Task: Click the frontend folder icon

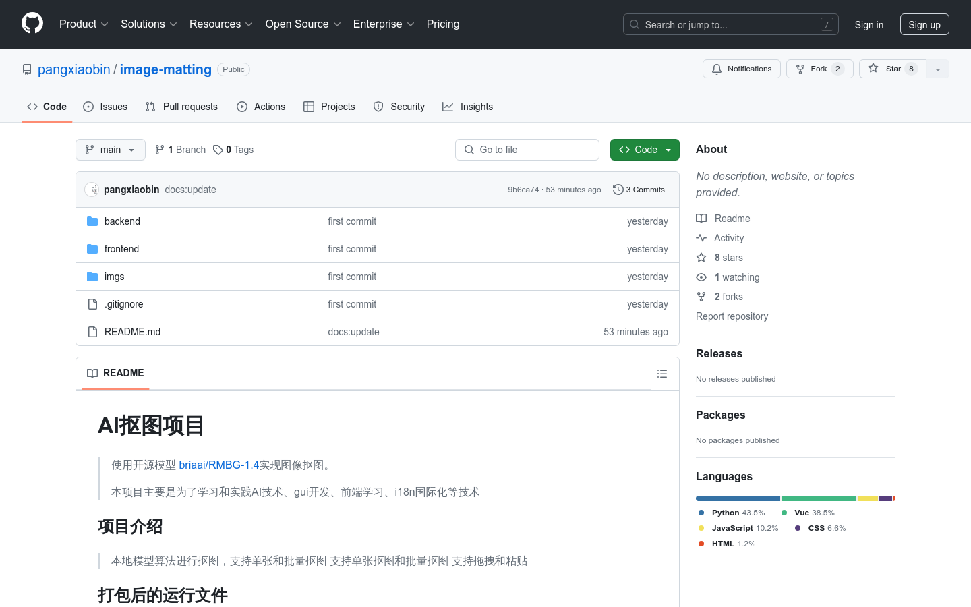Action: 92,249
